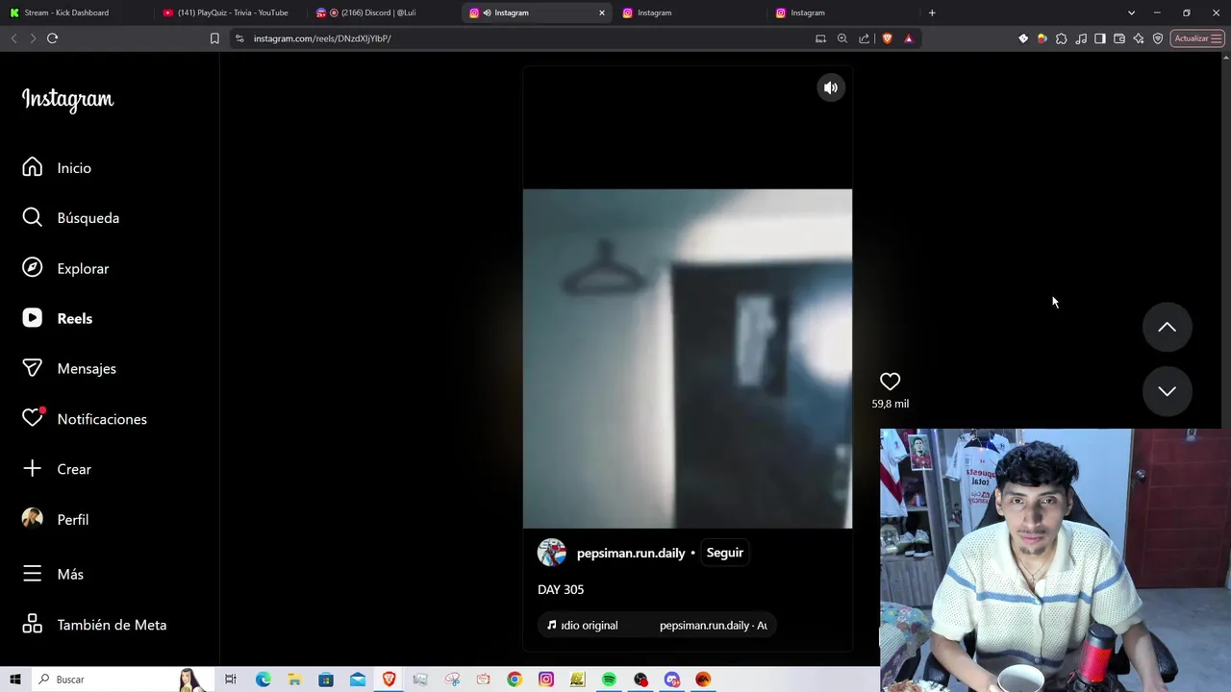
Task: Open Brave Shields lion icon
Action: (887, 38)
